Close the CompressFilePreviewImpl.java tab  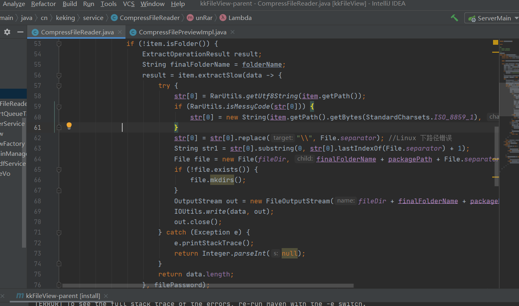[x=233, y=32]
